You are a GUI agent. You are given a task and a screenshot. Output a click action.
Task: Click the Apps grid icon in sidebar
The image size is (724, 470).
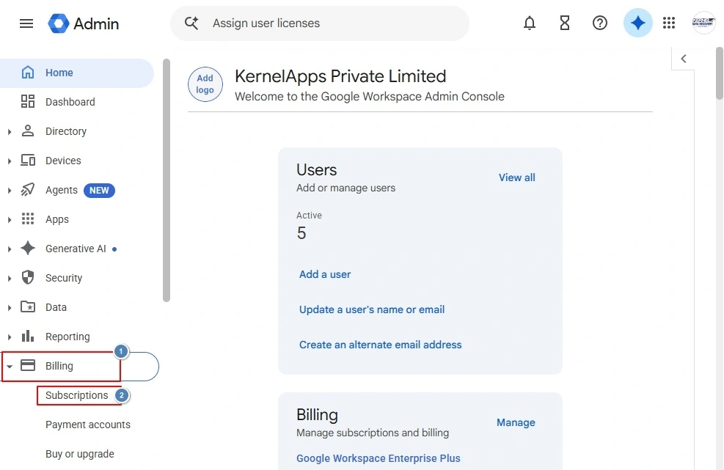[x=28, y=219]
